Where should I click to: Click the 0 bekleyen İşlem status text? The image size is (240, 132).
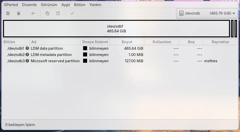(20, 125)
